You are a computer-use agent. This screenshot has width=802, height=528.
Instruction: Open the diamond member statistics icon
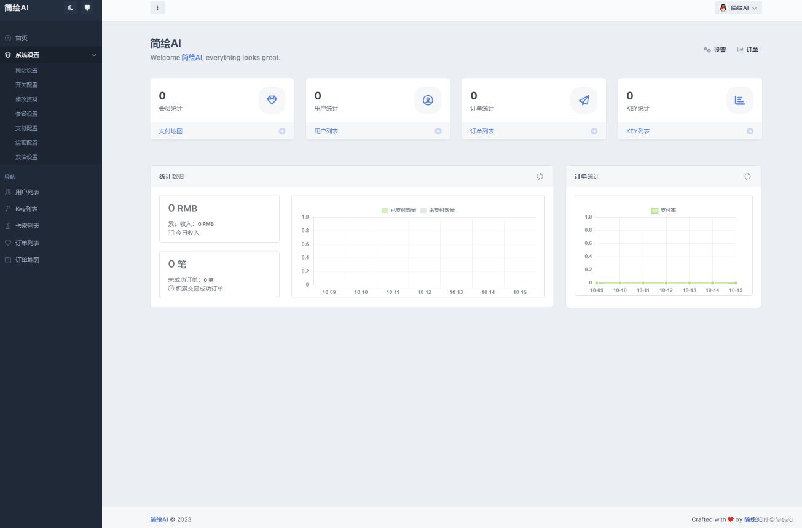pyautogui.click(x=272, y=100)
